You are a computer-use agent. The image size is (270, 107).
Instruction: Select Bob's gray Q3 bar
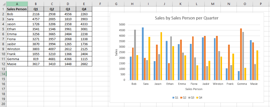[135, 55]
